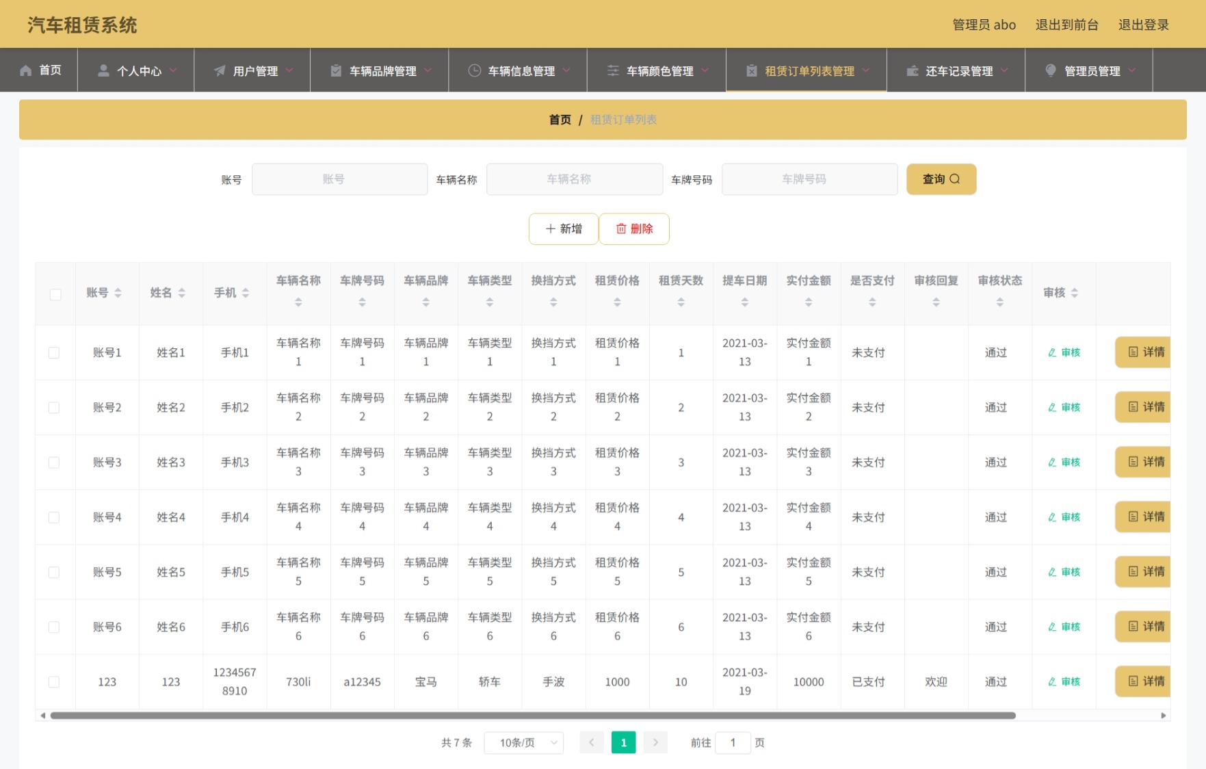
Task: Check the row checkbox for 账号6
Action: 54,627
